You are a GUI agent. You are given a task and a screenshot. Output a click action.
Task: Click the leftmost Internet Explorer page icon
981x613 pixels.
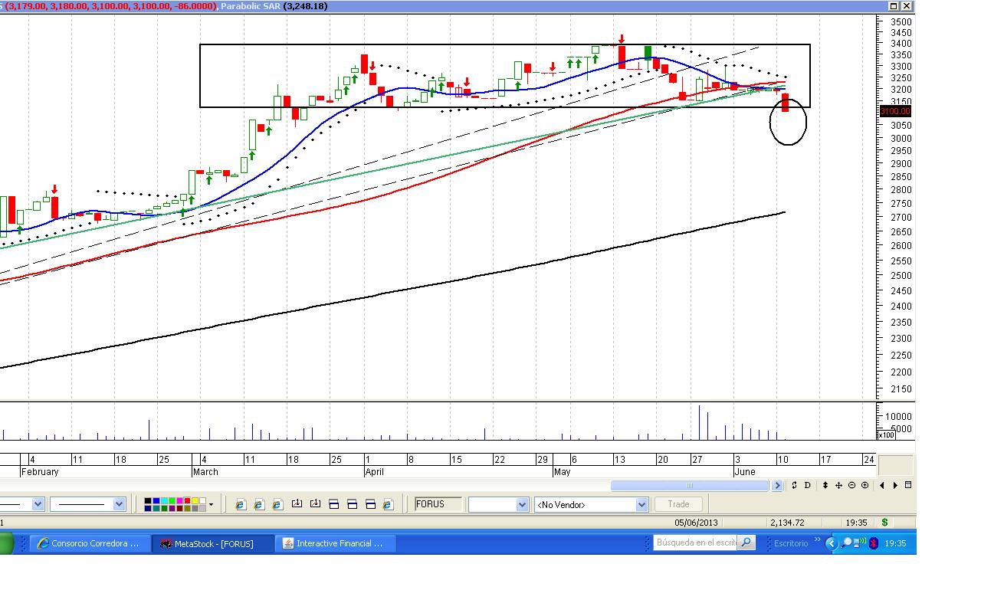tap(241, 504)
